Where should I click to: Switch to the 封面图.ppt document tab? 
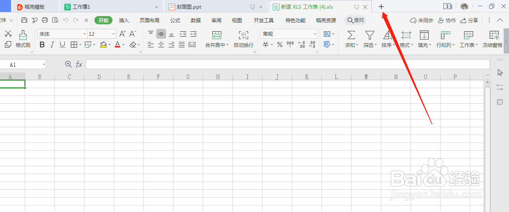pos(216,7)
